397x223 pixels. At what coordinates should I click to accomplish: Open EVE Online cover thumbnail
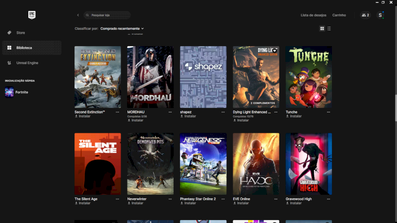256,164
